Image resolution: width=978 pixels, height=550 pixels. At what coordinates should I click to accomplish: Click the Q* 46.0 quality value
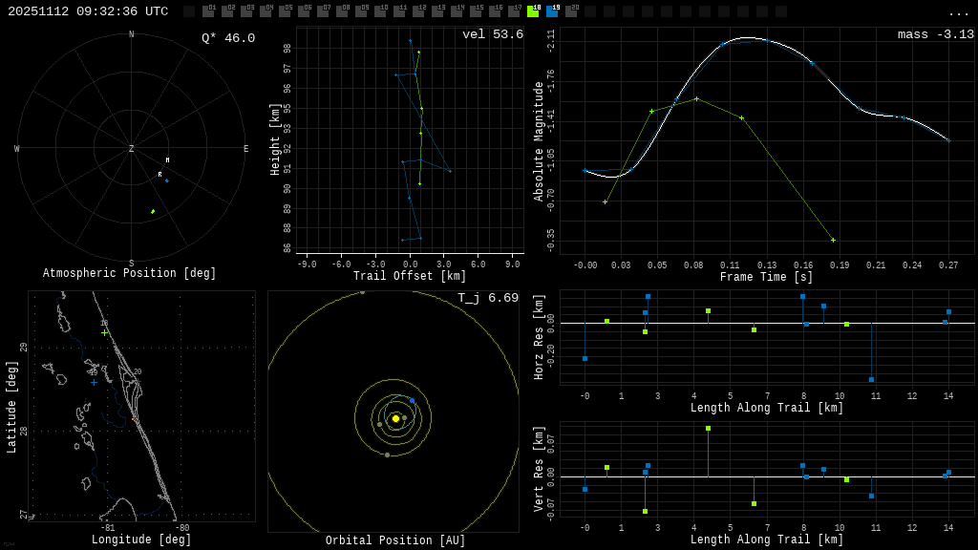227,38
